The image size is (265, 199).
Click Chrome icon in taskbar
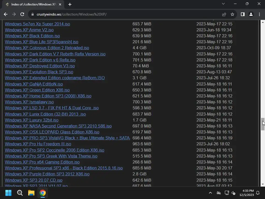click(43, 193)
